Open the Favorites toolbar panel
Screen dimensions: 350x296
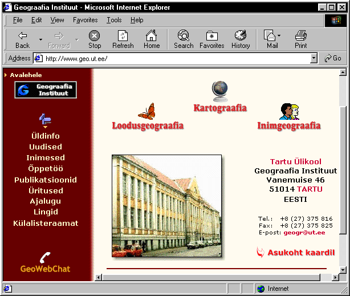(x=211, y=39)
